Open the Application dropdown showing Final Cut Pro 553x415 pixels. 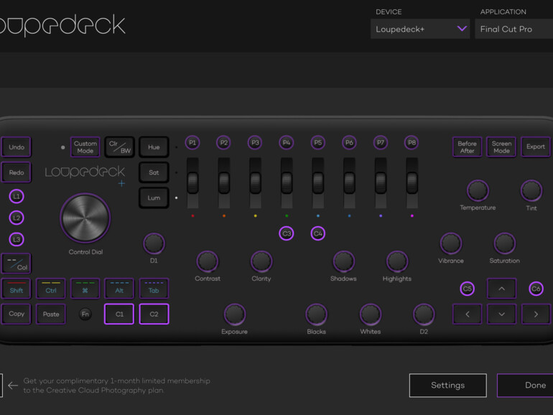click(x=513, y=29)
